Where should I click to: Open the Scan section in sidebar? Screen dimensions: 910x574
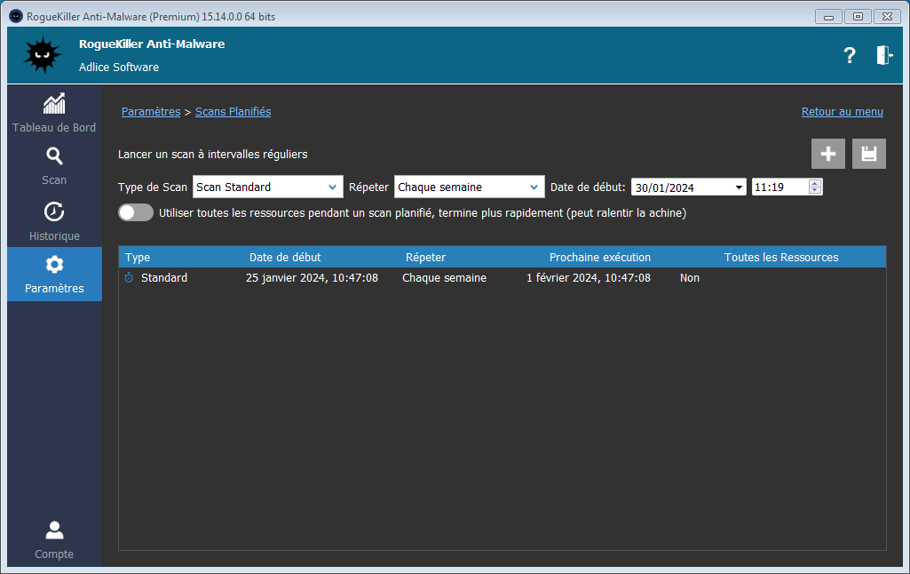54,165
